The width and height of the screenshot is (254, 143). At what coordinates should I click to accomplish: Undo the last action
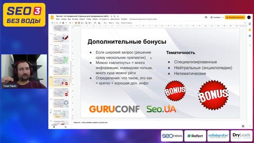click(57, 23)
